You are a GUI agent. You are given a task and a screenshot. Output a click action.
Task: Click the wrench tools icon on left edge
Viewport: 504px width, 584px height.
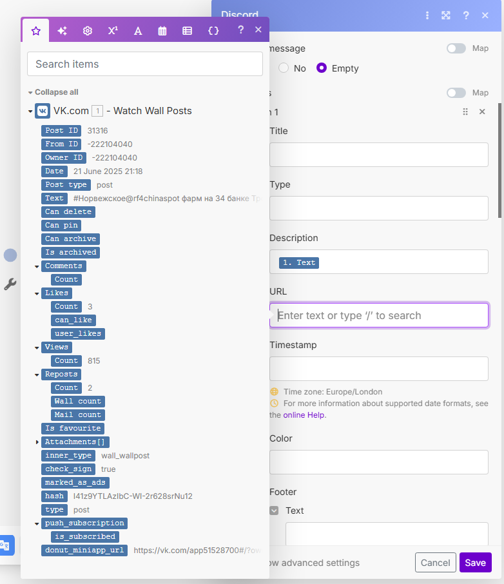point(10,284)
